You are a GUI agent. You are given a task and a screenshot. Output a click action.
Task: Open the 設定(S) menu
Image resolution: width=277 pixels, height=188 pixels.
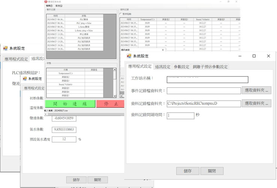58,6
